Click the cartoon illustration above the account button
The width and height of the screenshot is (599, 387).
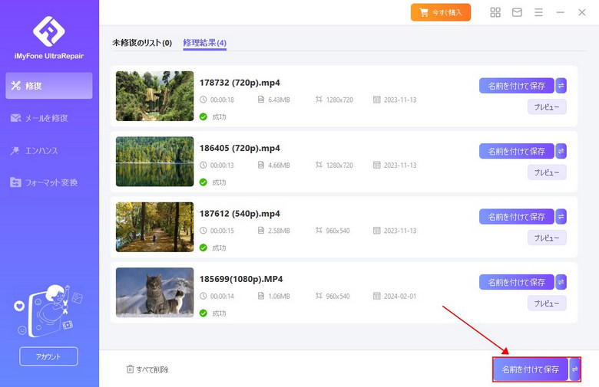pos(49,310)
